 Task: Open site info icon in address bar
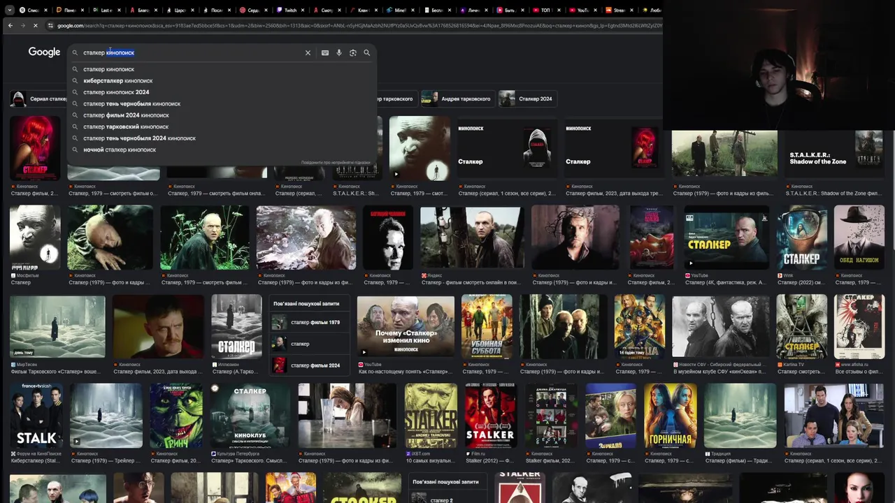coord(50,25)
